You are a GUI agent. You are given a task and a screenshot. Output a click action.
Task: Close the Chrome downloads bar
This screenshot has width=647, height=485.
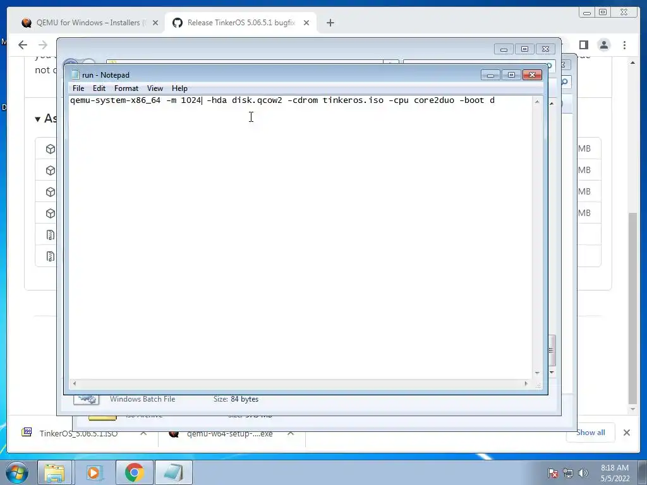click(x=626, y=433)
